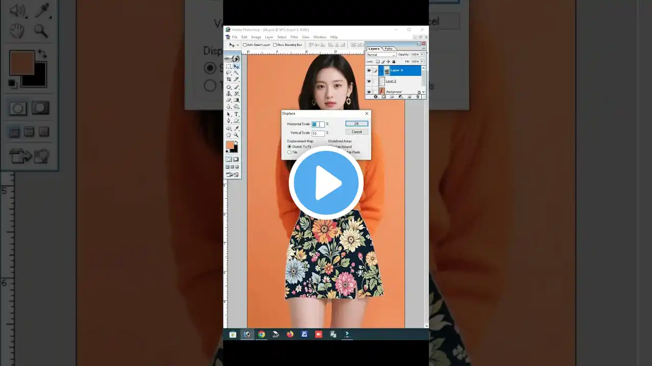Cancel the Displace dialog
The height and width of the screenshot is (366, 652).
point(356,132)
